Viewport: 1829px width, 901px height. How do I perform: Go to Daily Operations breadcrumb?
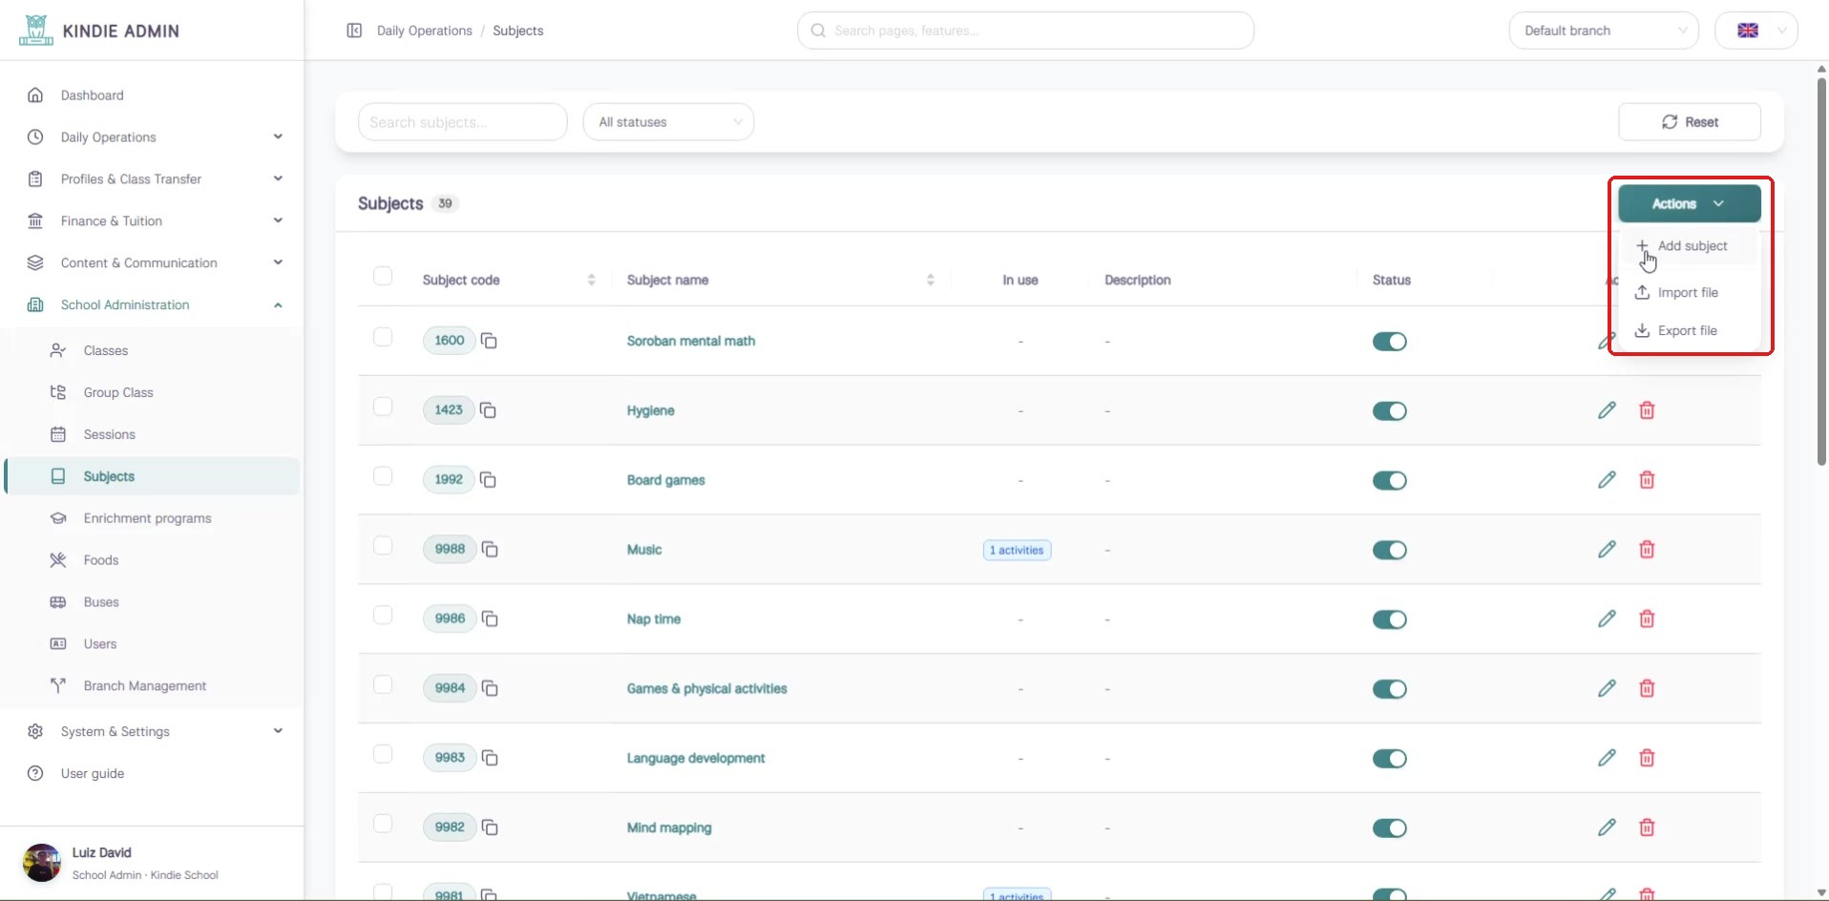[425, 31]
